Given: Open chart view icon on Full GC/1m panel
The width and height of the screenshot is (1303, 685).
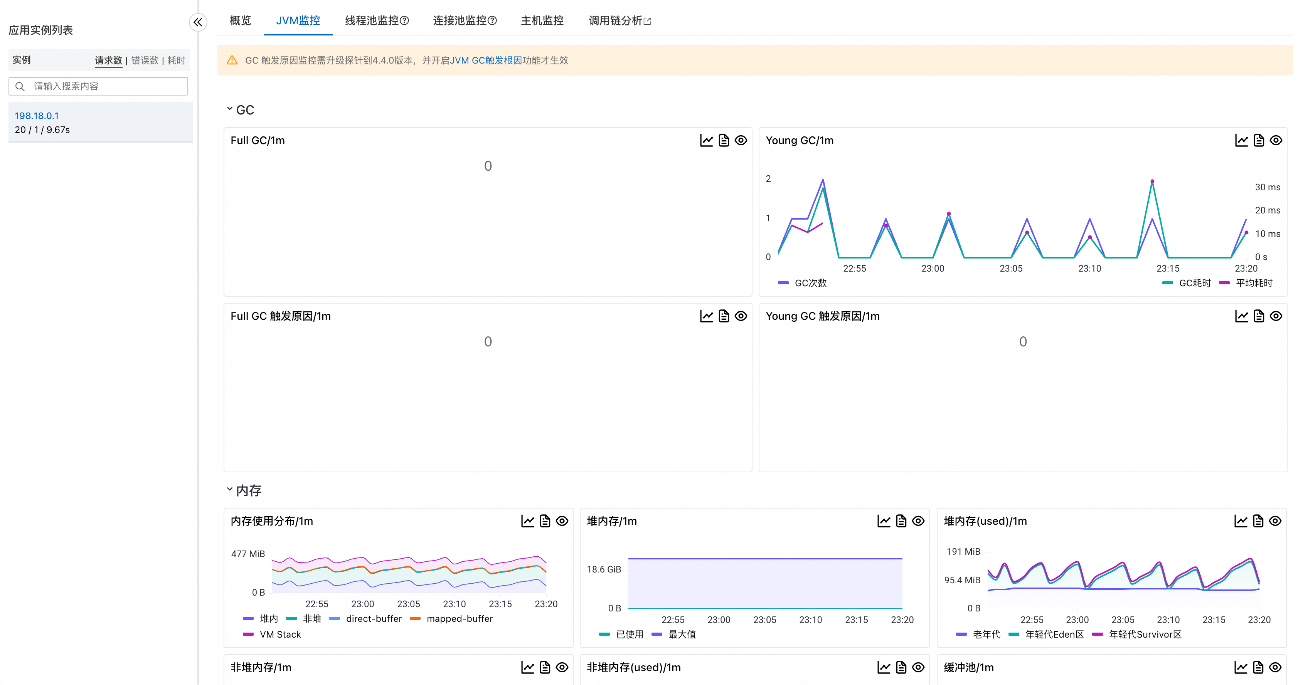Looking at the screenshot, I should point(706,141).
